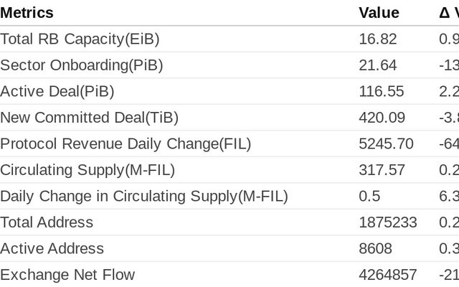The image size is (459, 287).
Task: Select the Sector Onboarding(PiB) metric
Action: point(82,65)
